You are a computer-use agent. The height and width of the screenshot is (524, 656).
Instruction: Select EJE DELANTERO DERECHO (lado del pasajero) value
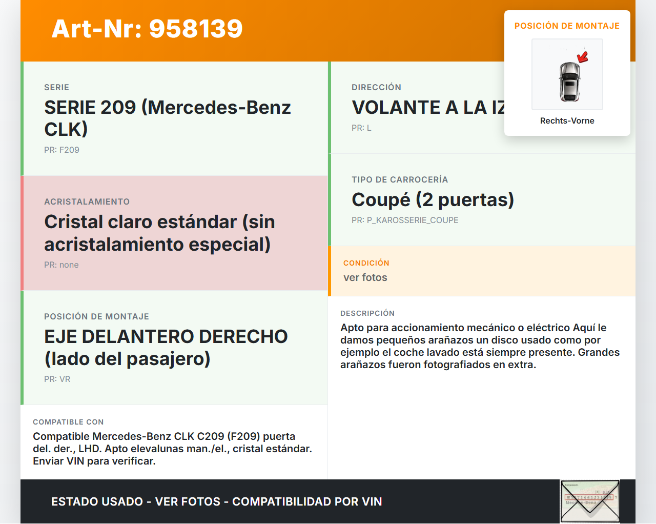click(x=166, y=347)
